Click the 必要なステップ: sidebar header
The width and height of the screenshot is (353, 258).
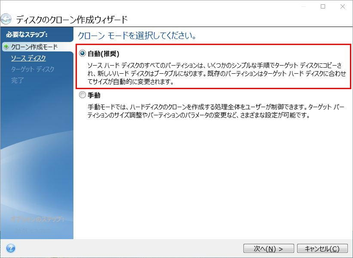point(27,34)
